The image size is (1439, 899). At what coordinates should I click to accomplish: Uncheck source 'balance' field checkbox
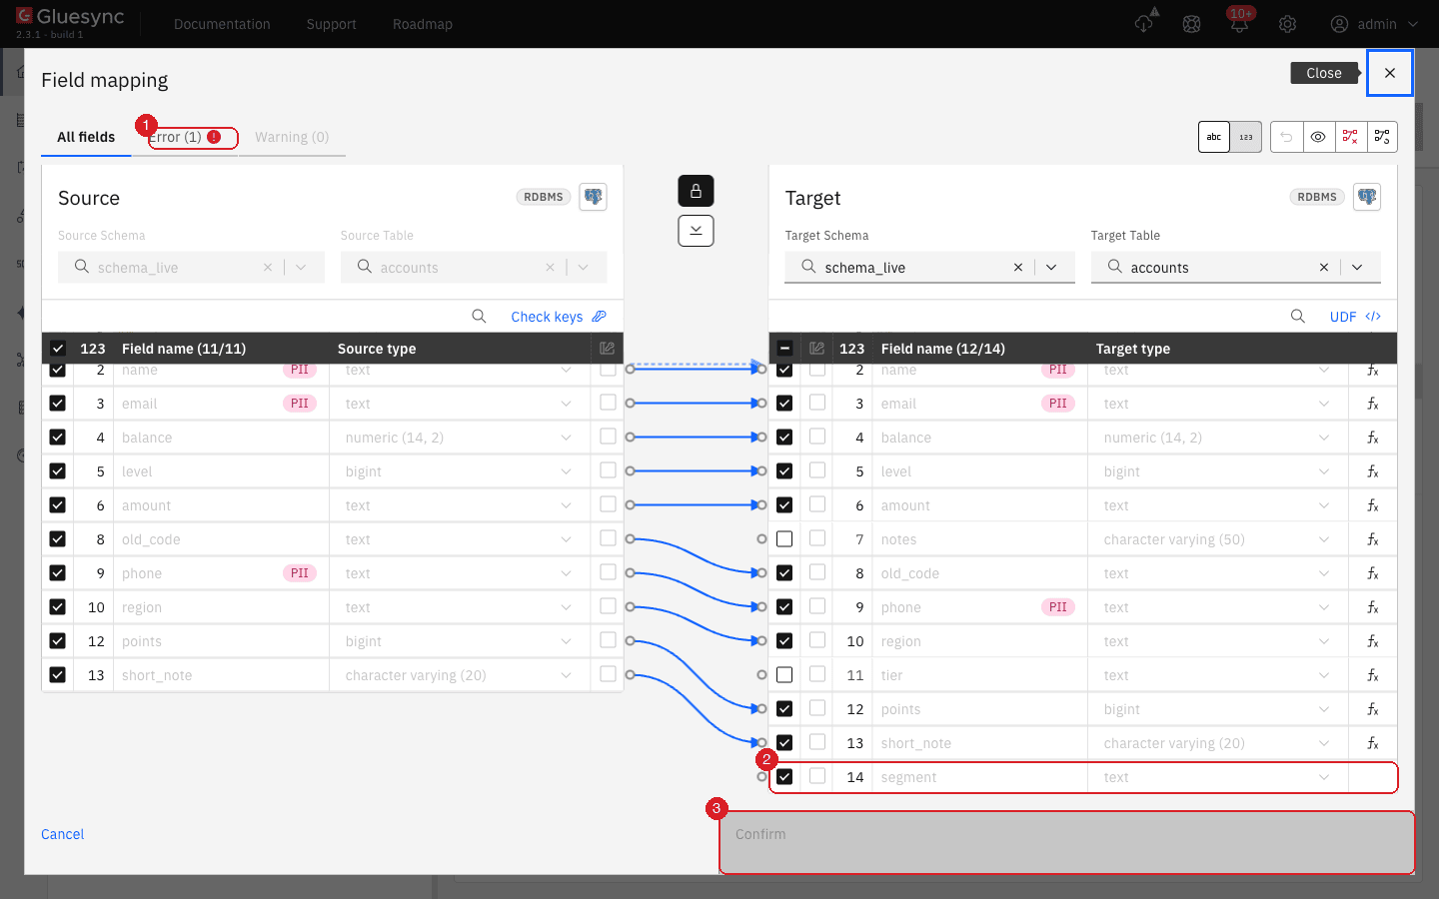click(57, 438)
